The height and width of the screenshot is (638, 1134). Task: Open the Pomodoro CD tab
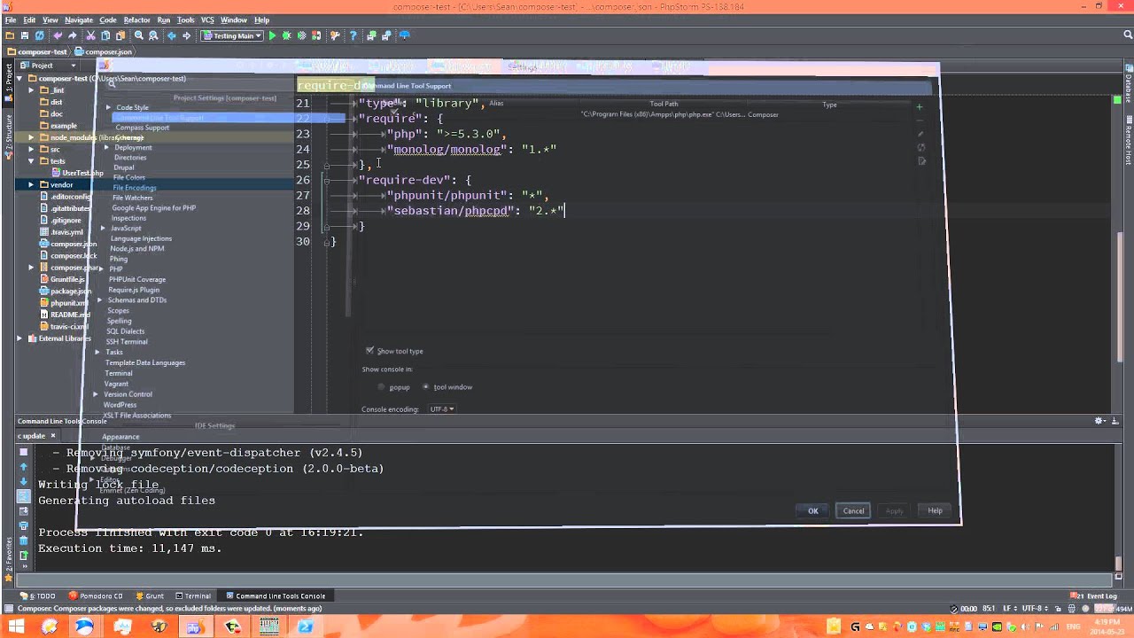click(97, 596)
